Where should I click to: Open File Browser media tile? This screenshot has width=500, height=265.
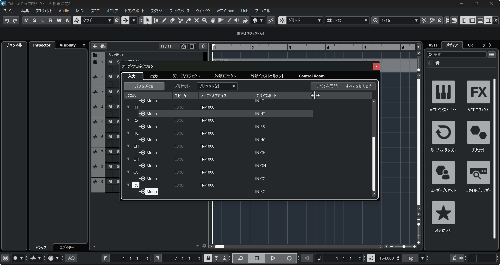coord(478,173)
